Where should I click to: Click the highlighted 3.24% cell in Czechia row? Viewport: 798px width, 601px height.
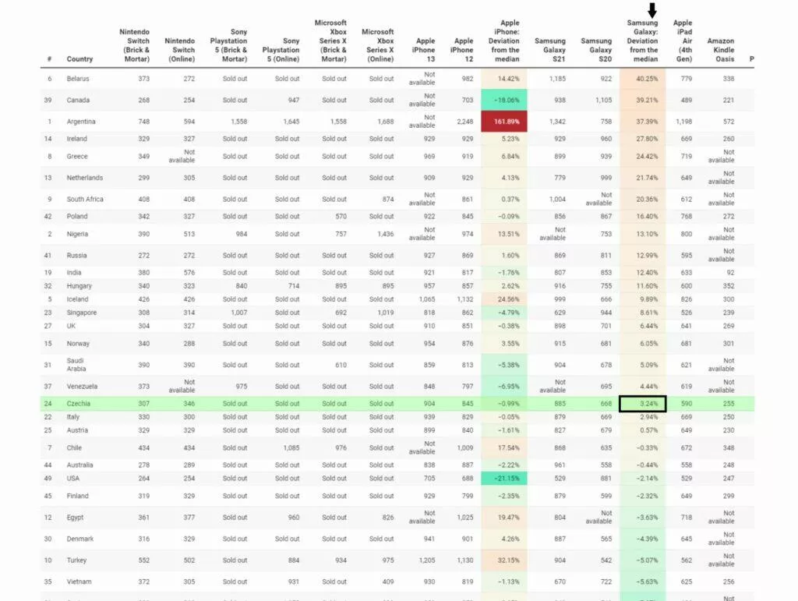click(x=642, y=404)
